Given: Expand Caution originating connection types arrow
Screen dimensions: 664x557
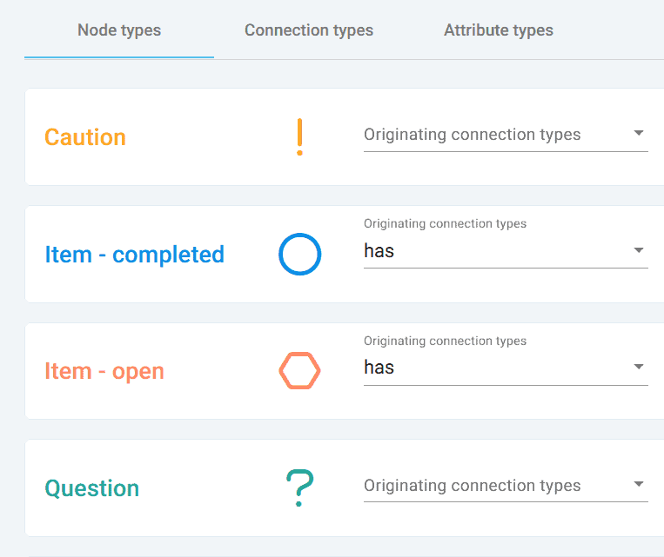Looking at the screenshot, I should tap(639, 133).
